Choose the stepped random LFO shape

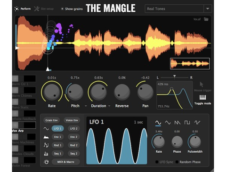(x=197, y=123)
